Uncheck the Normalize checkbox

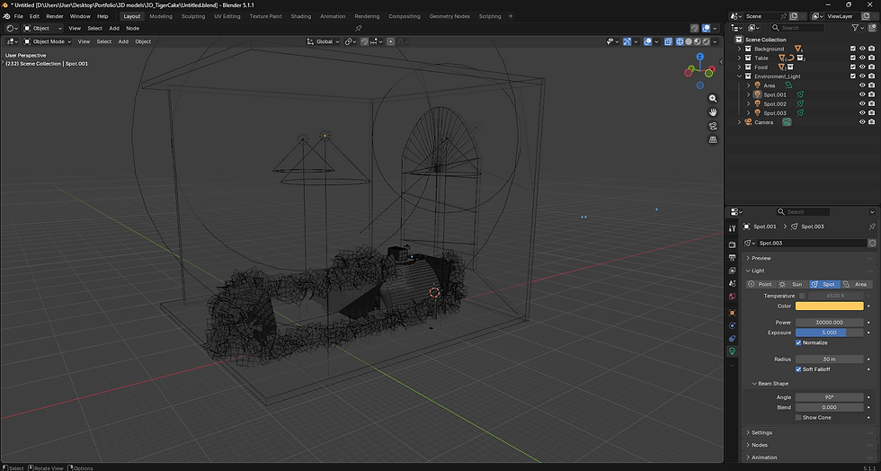pyautogui.click(x=798, y=342)
